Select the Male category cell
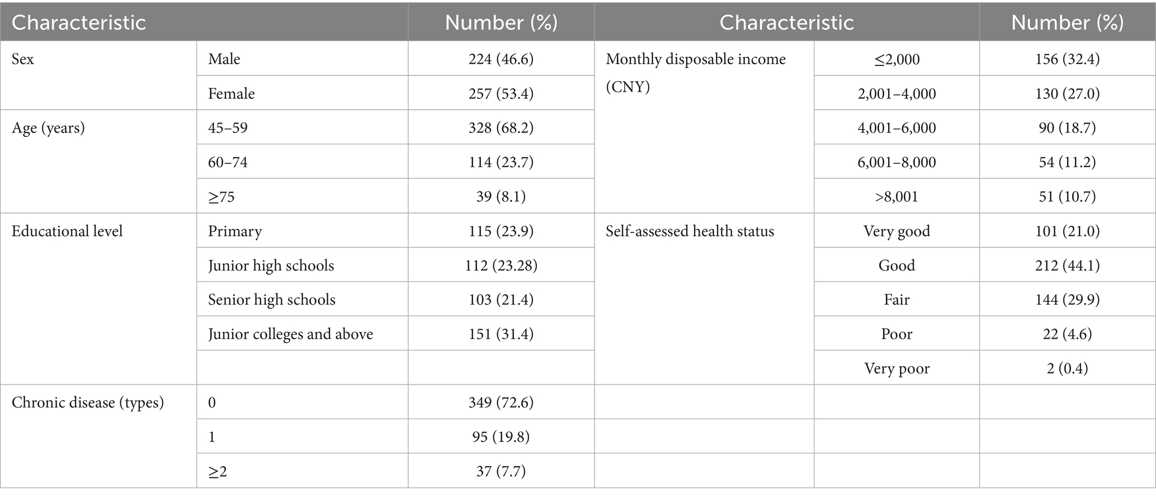 point(224,59)
